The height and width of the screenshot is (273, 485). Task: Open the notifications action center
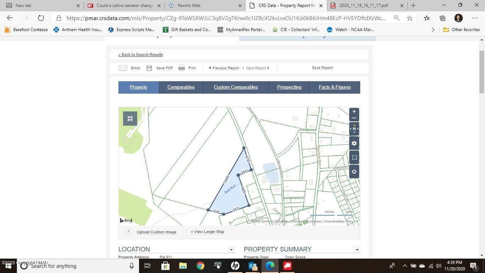(x=474, y=266)
